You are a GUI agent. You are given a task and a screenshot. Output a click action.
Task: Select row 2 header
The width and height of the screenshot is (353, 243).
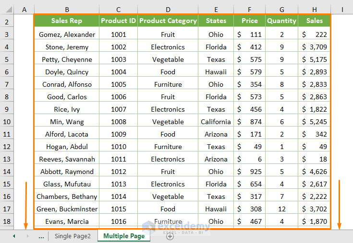click(7, 22)
